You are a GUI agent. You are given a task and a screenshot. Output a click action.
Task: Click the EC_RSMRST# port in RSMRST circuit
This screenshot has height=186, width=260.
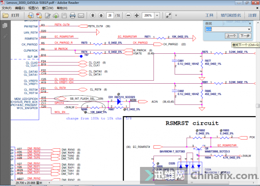pyautogui.click(x=141, y=147)
